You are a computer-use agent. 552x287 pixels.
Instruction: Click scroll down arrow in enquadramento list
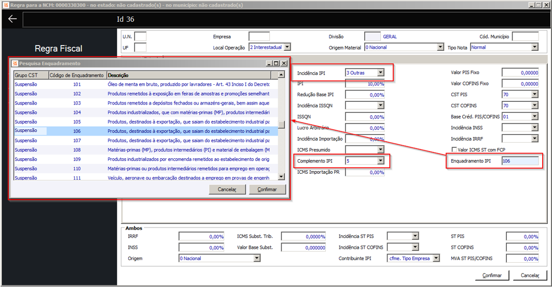[281, 177]
